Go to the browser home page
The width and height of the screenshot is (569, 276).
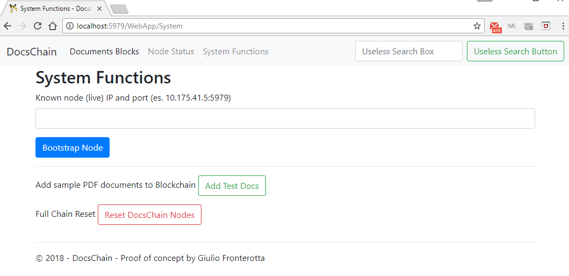53,26
